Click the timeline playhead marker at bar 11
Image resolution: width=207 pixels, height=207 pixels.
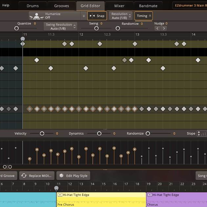click(x=56, y=188)
